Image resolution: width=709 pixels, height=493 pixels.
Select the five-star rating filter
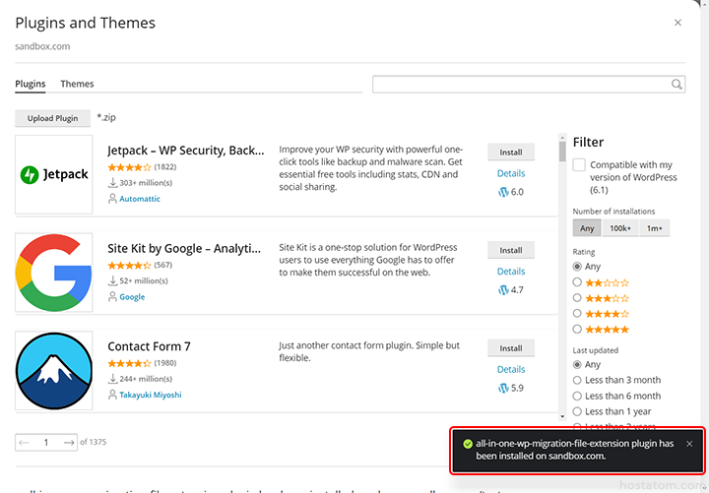[578, 330]
